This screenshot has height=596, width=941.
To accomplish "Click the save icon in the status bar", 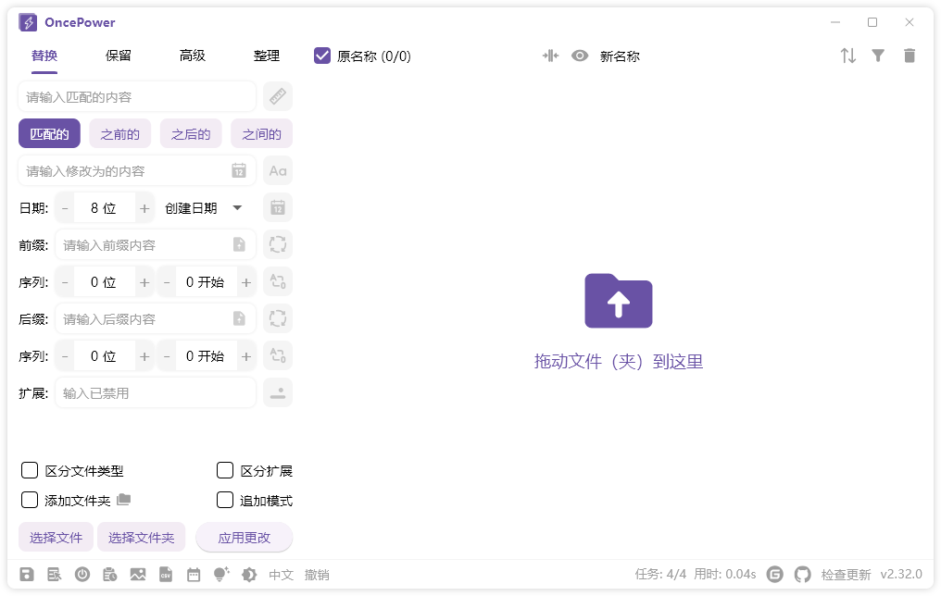I will coord(27,574).
